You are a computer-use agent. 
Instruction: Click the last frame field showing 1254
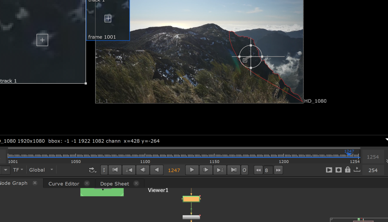pyautogui.click(x=373, y=157)
